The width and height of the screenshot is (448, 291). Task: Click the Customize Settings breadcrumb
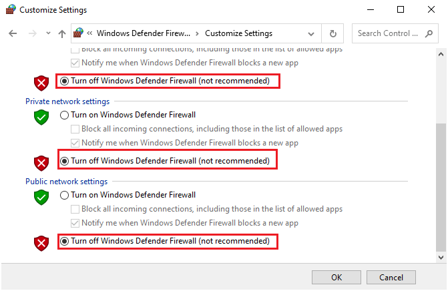coord(238,33)
